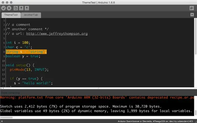Open the tab options dropdown arrow
Screen dimensions: 197x123
(x=192, y=15)
